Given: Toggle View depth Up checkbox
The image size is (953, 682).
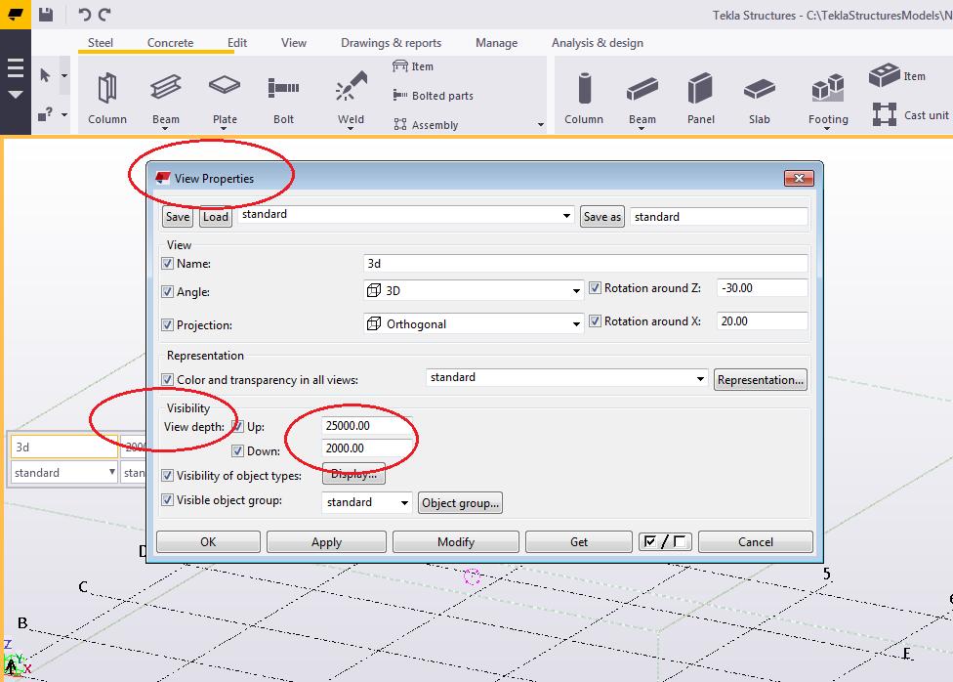Looking at the screenshot, I should click(237, 426).
